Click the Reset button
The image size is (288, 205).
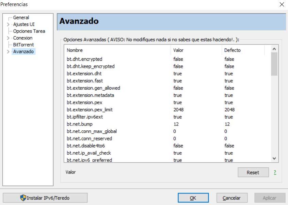point(253,172)
